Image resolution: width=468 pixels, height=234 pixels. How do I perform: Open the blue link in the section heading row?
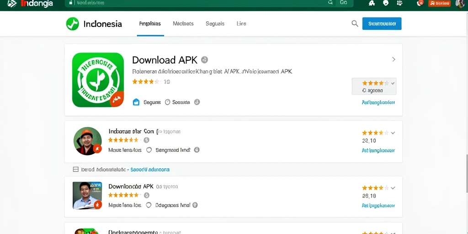[x=150, y=170]
